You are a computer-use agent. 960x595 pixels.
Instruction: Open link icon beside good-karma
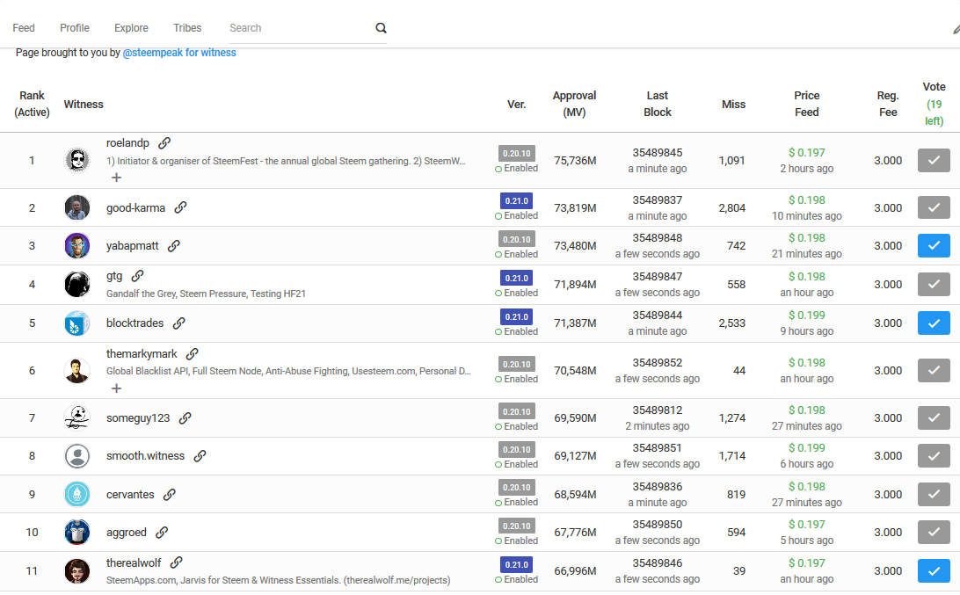coord(180,207)
